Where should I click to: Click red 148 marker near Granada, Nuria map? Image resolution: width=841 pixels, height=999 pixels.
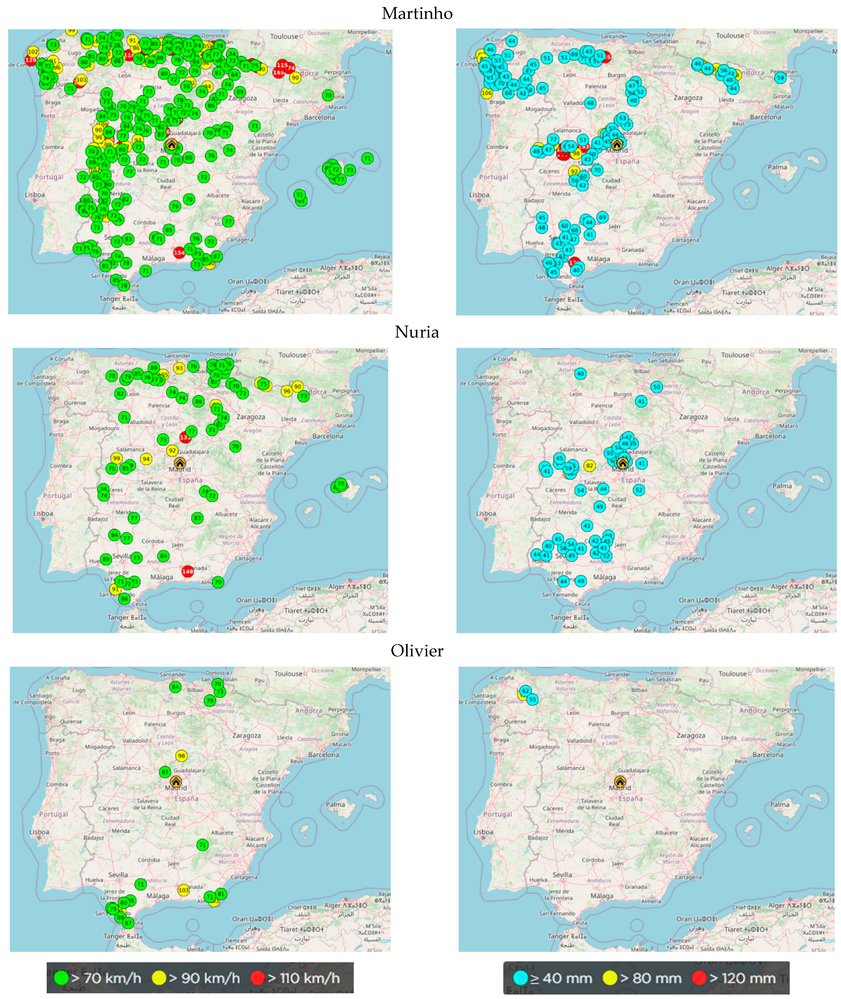[188, 571]
